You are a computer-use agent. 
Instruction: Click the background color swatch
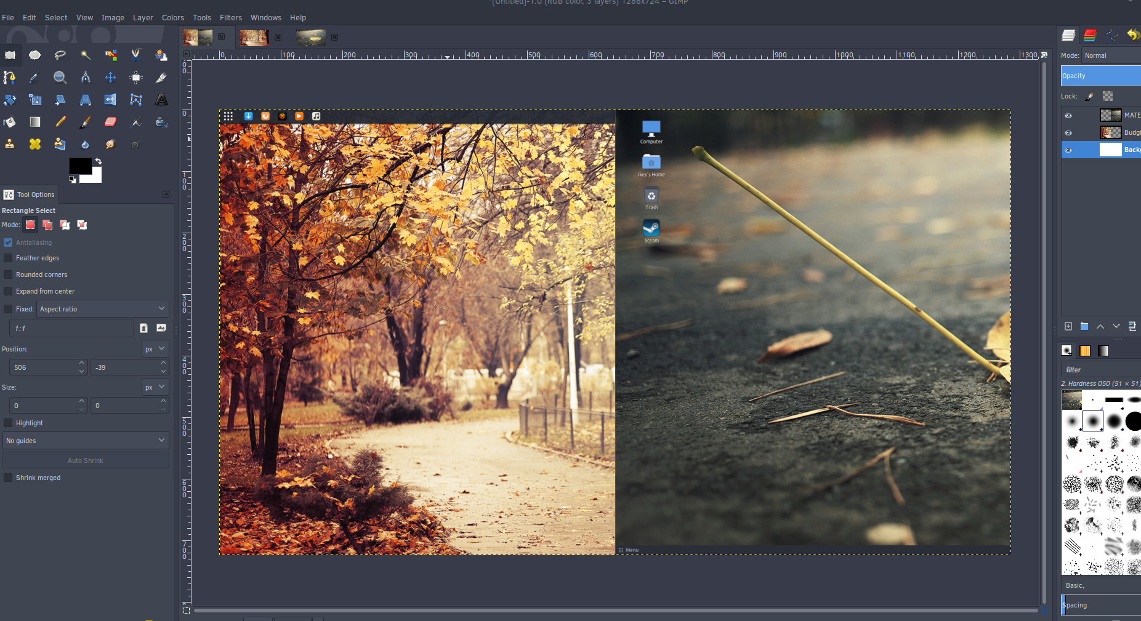click(x=94, y=178)
